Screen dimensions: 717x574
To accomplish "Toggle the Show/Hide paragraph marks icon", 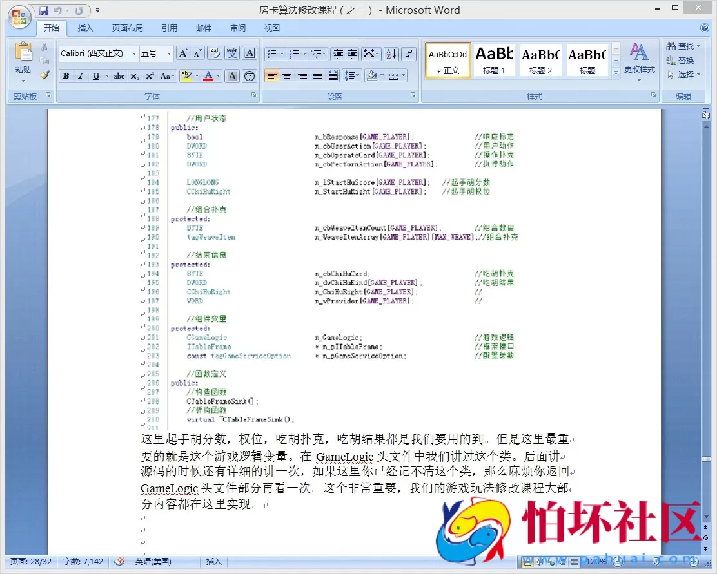I will 409,53.
